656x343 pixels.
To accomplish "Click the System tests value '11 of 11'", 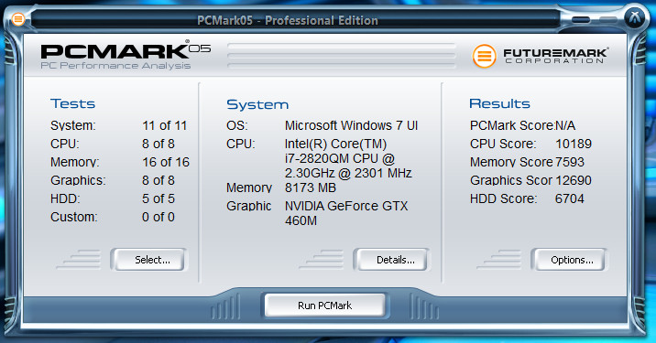I will point(164,125).
